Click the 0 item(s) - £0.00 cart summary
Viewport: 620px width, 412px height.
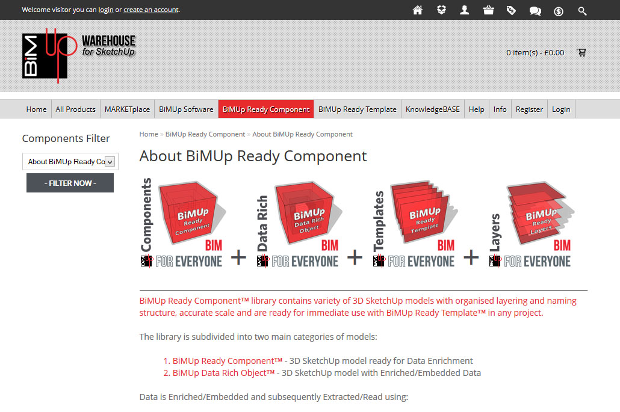click(535, 52)
